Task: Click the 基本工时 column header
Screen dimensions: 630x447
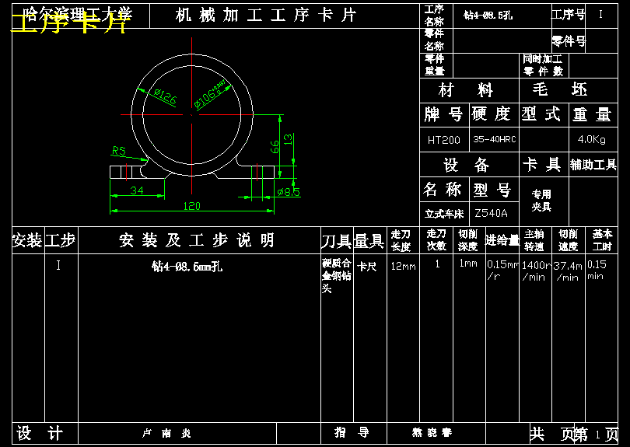Action: 602,239
